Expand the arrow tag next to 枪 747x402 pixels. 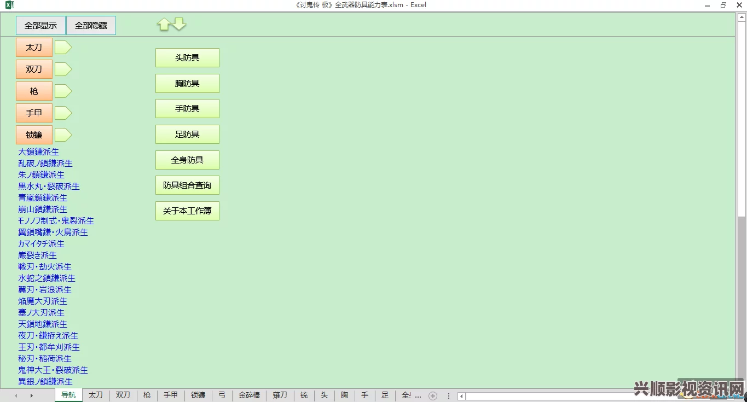tap(63, 91)
